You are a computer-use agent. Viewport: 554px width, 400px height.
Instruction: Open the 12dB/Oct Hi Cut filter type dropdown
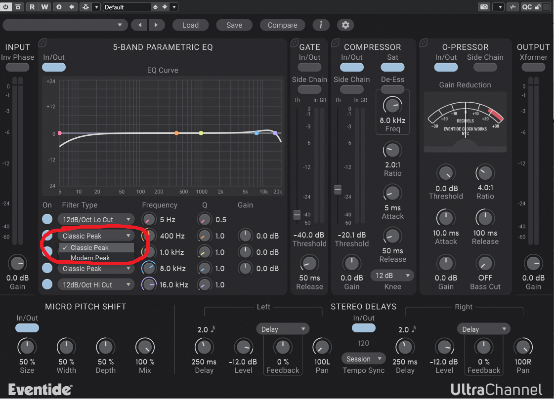(96, 284)
